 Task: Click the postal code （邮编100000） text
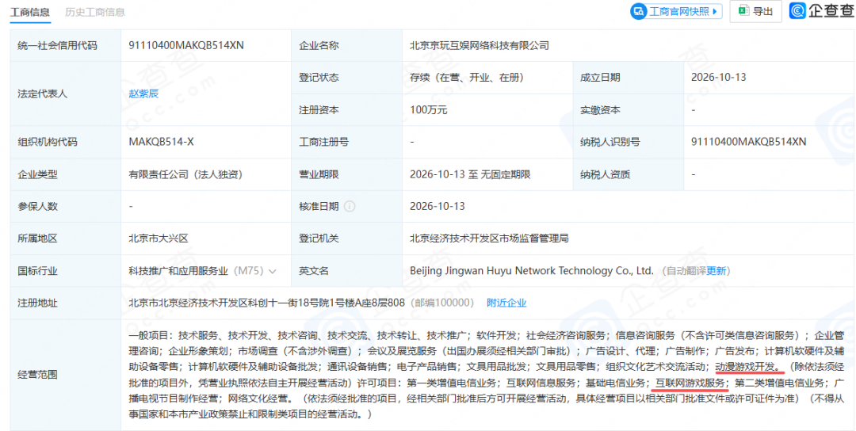pos(441,303)
